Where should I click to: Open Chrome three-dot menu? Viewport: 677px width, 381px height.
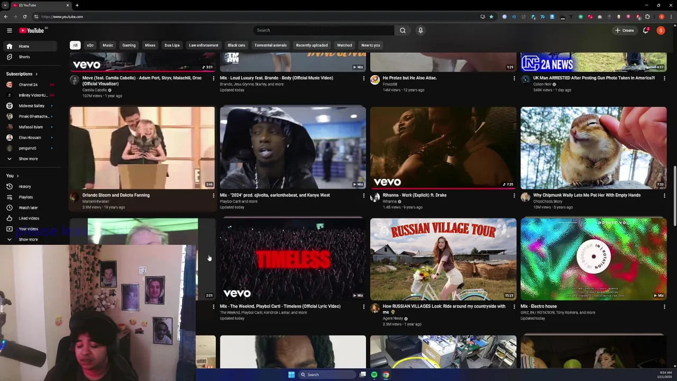coord(672,16)
